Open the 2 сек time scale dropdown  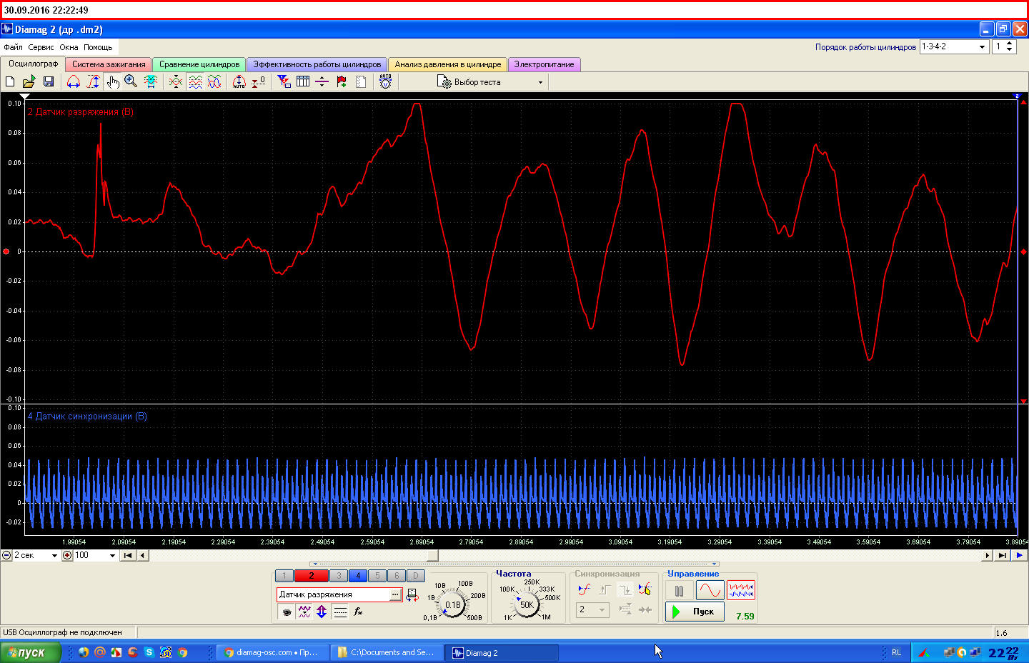54,555
